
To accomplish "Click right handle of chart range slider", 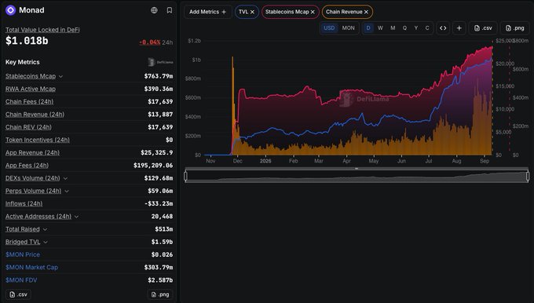I will 528,176.
